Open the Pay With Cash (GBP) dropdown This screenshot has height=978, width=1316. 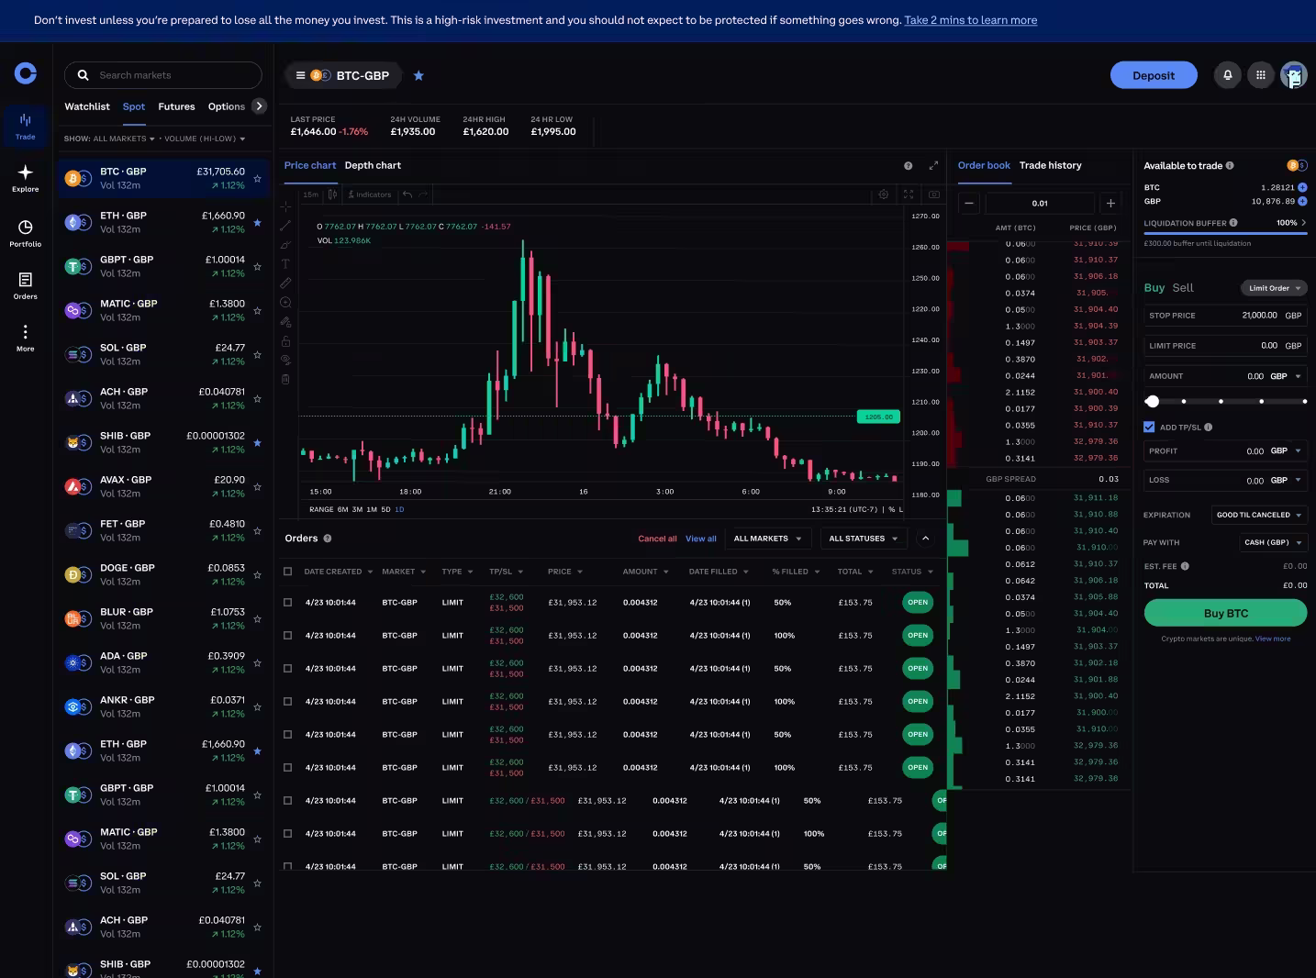pos(1273,542)
